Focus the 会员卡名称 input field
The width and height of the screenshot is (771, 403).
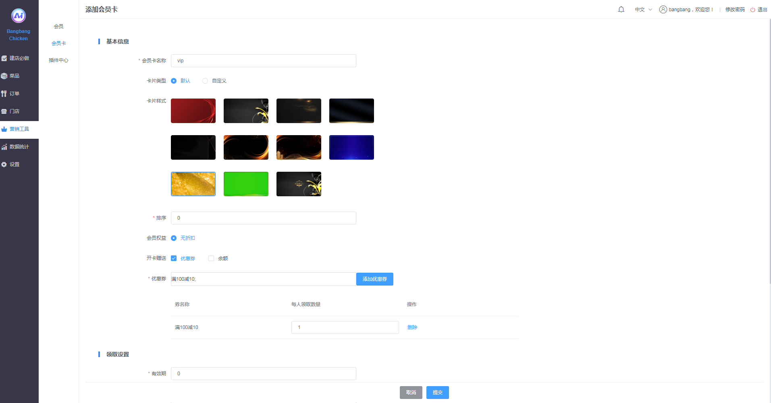[264, 61]
